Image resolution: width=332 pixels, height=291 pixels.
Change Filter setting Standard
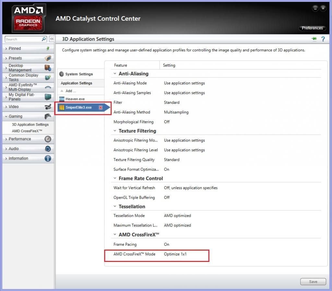tap(172, 103)
